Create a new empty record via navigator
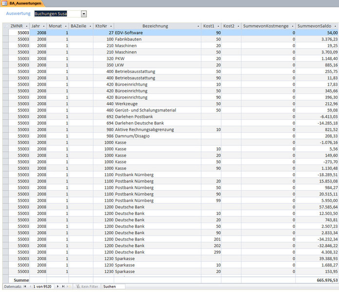Viewport: 339px width, 292px height. pos(68,286)
